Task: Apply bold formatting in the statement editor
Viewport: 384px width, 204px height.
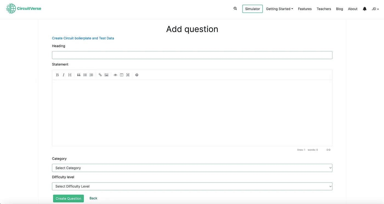Action: (57, 75)
